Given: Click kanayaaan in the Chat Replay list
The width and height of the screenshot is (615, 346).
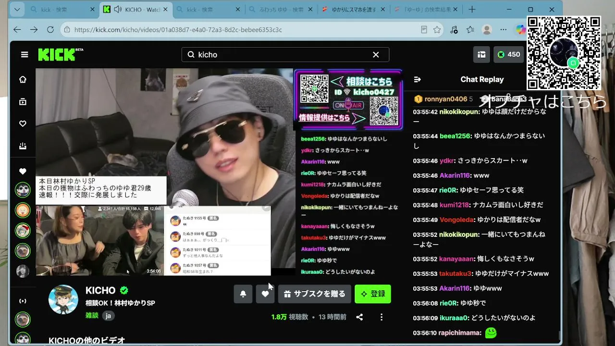Looking at the screenshot, I should tap(456, 259).
